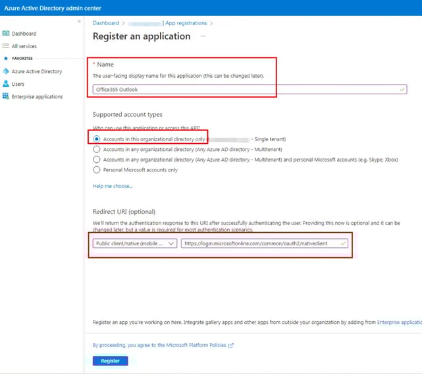422x374 pixels.
Task: Open Dashboard breadcrumb link
Action: [x=106, y=23]
